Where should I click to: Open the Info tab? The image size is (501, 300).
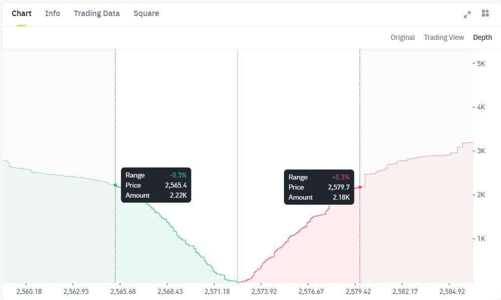pyautogui.click(x=52, y=14)
